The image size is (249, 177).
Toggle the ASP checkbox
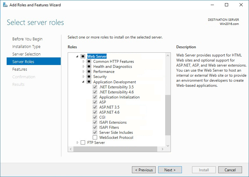tap(95, 102)
